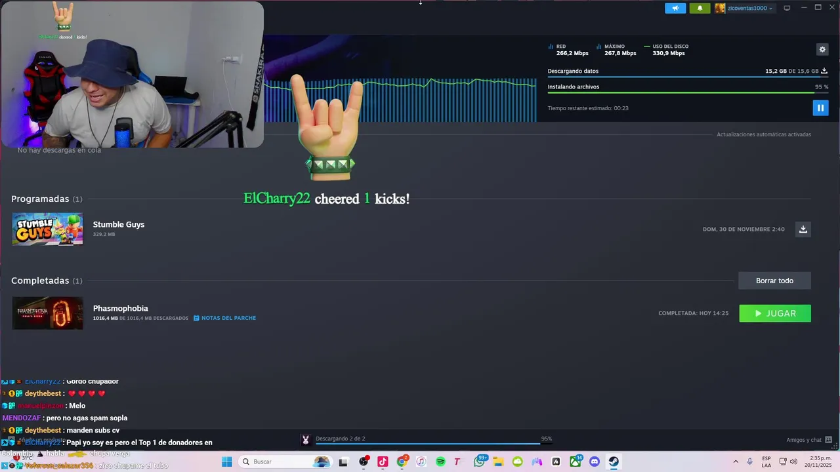
Task: Open iTunes music app from the taskbar
Action: click(421, 462)
